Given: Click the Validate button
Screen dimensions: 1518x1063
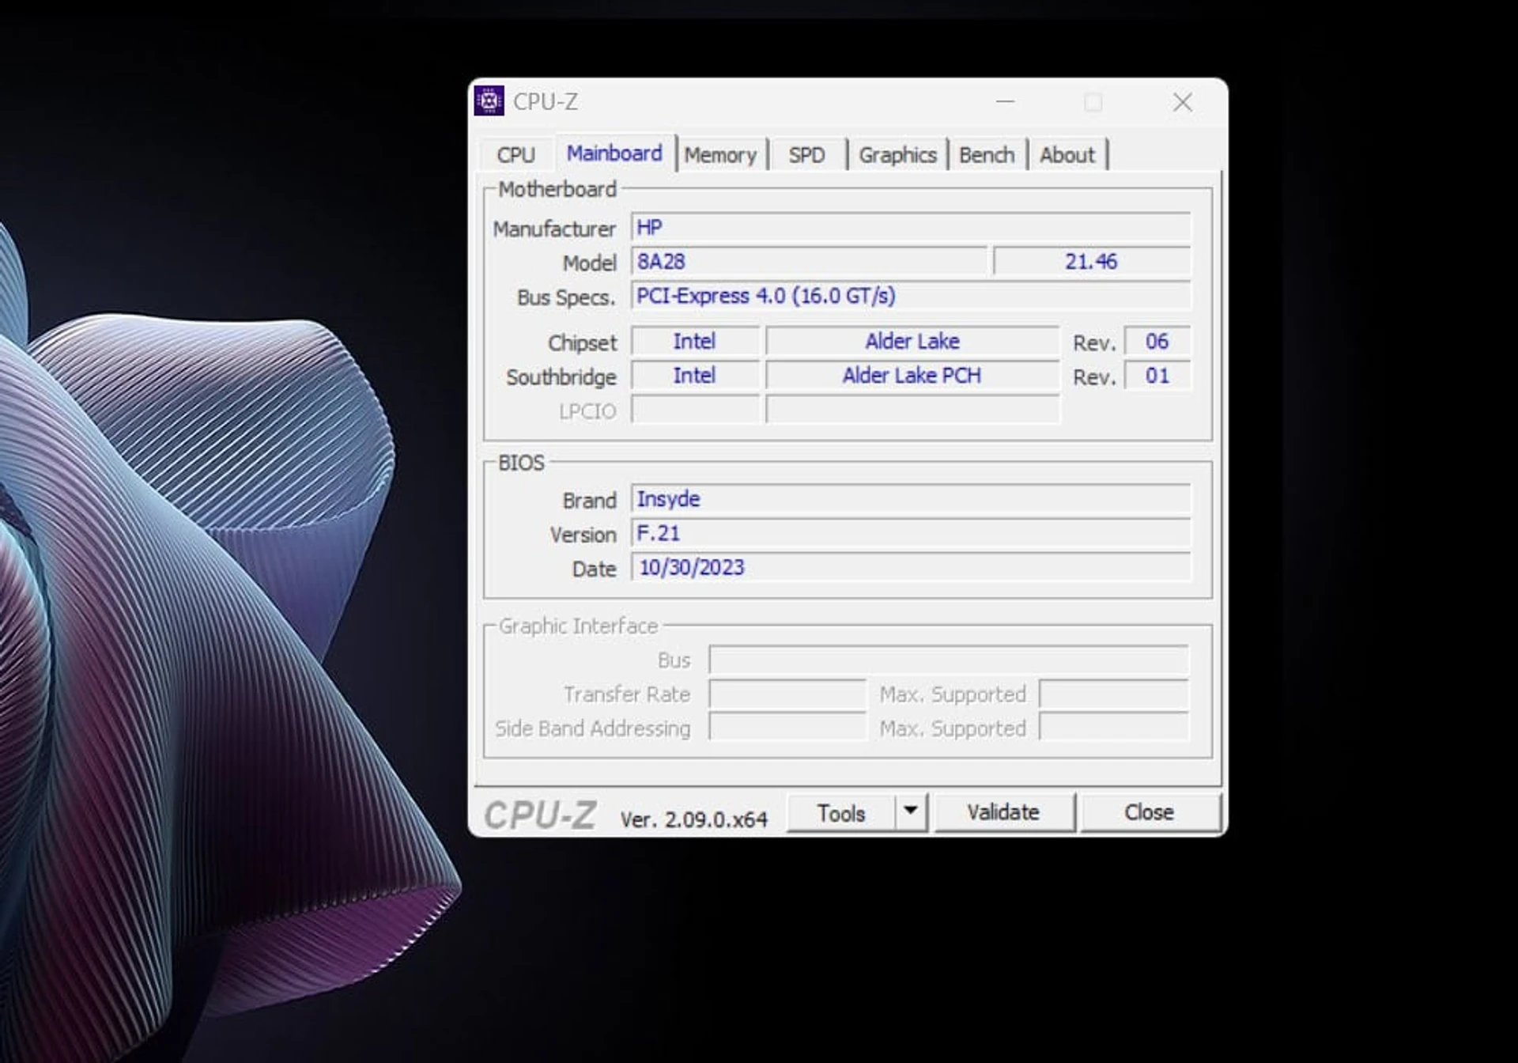Looking at the screenshot, I should tap(1003, 812).
